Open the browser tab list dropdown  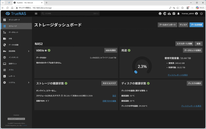tap(3, 3)
